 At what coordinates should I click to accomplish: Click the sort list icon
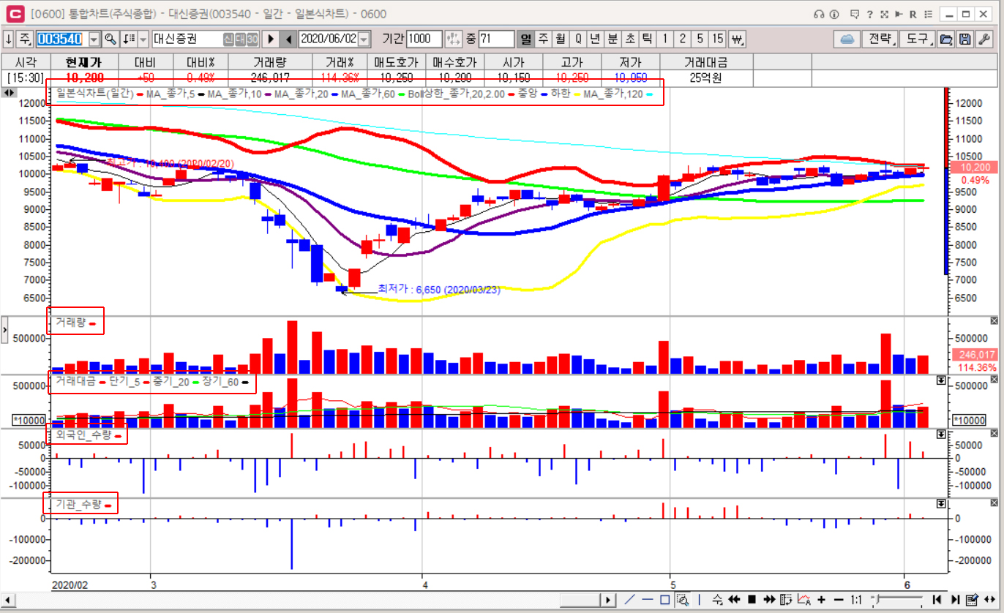point(129,39)
